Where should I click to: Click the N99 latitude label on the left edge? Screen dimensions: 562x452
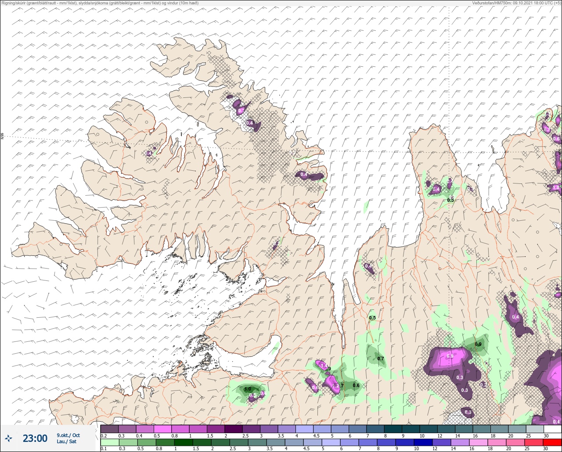point(2,137)
